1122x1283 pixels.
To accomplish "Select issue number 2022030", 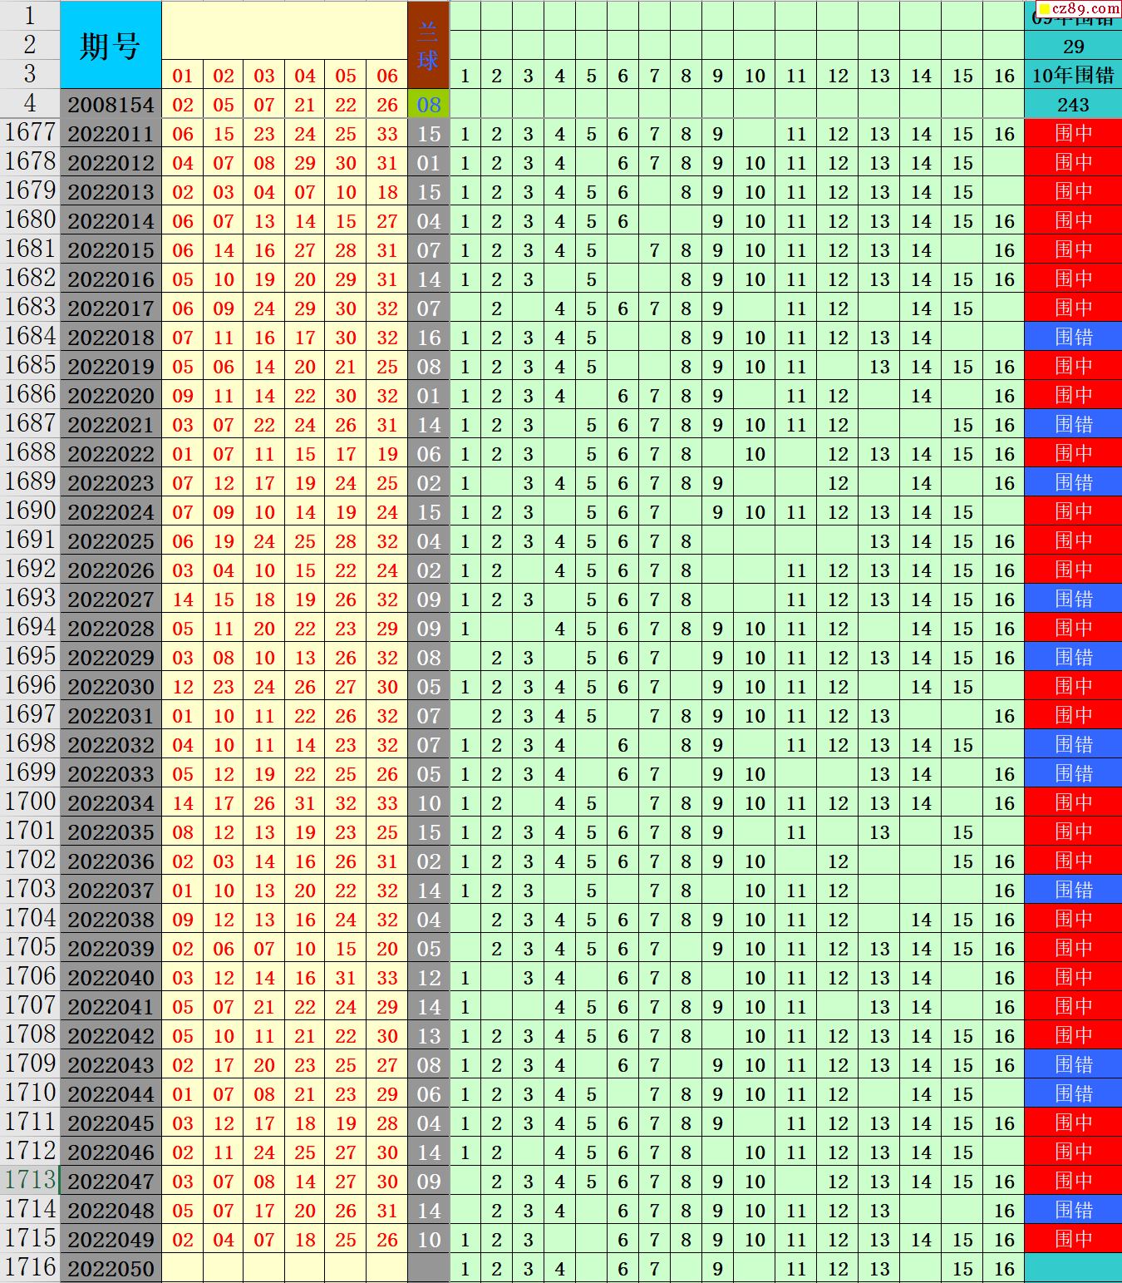I will pos(111,687).
